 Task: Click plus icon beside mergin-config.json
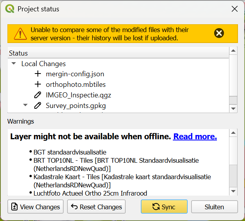point(38,74)
